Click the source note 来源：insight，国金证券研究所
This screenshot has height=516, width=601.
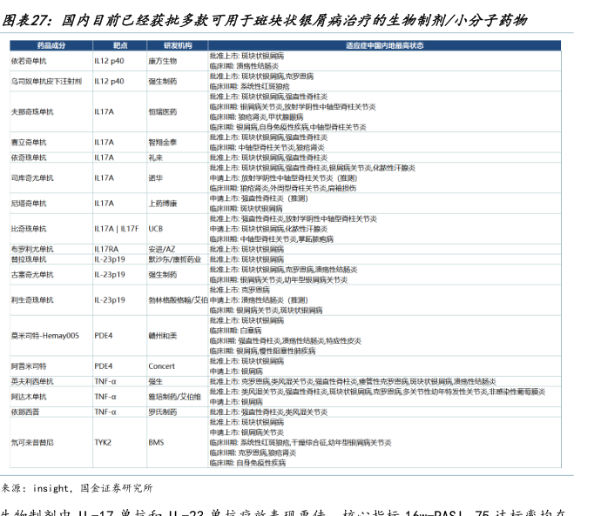pyautogui.click(x=77, y=488)
